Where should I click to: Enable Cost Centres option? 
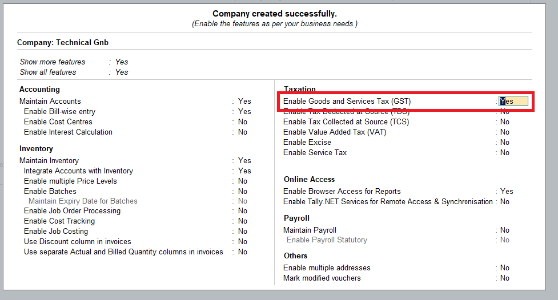(243, 121)
